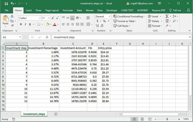Toggle Italic formatting
The width and height of the screenshot is (193, 122).
(x=25, y=24)
